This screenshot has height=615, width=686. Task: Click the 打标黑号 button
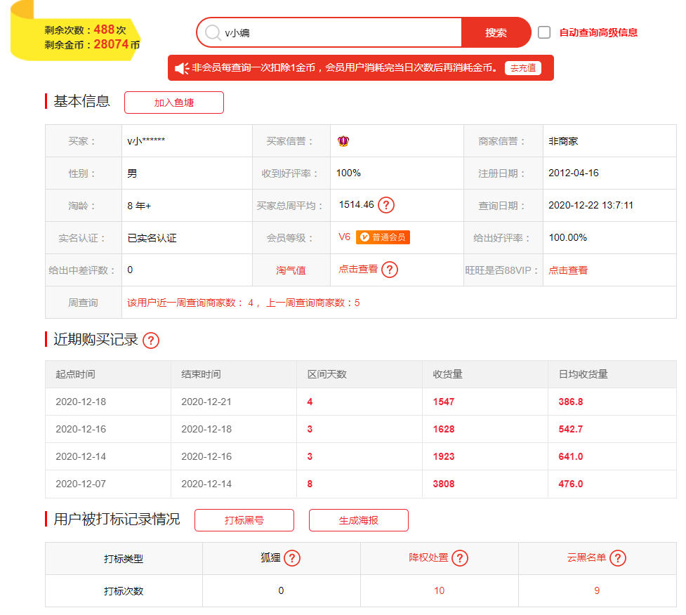[x=244, y=520]
